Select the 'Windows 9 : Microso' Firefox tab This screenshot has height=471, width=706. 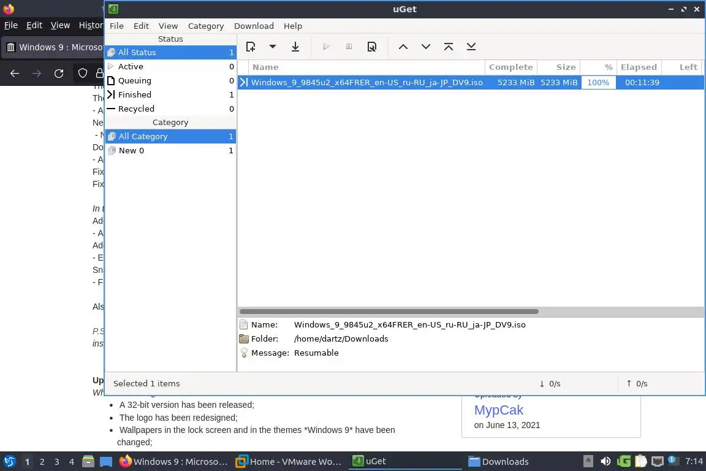click(x=54, y=47)
